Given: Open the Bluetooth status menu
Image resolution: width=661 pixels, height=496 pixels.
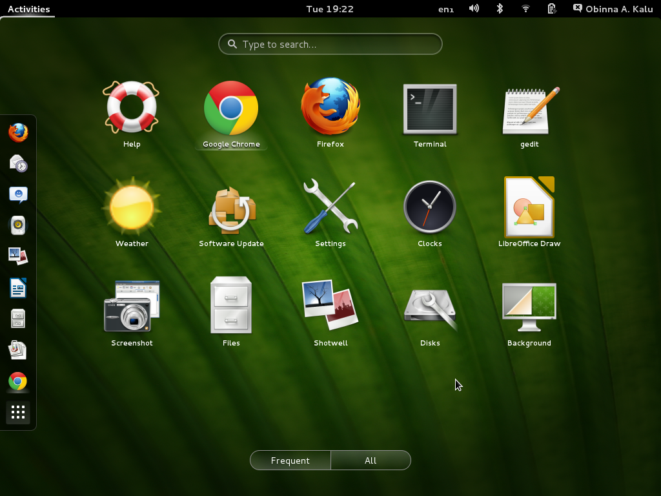Looking at the screenshot, I should click(500, 8).
